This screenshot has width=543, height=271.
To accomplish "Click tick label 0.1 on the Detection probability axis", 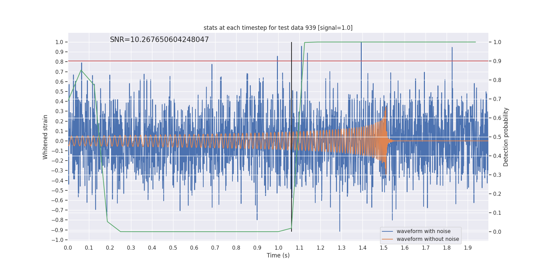I will point(497,213).
